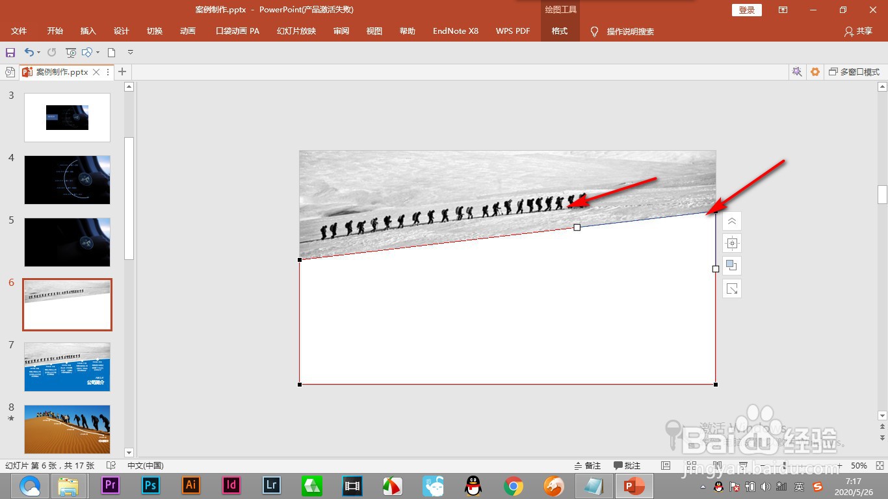
Task: Open the EndNote X8 tab
Action: point(456,31)
